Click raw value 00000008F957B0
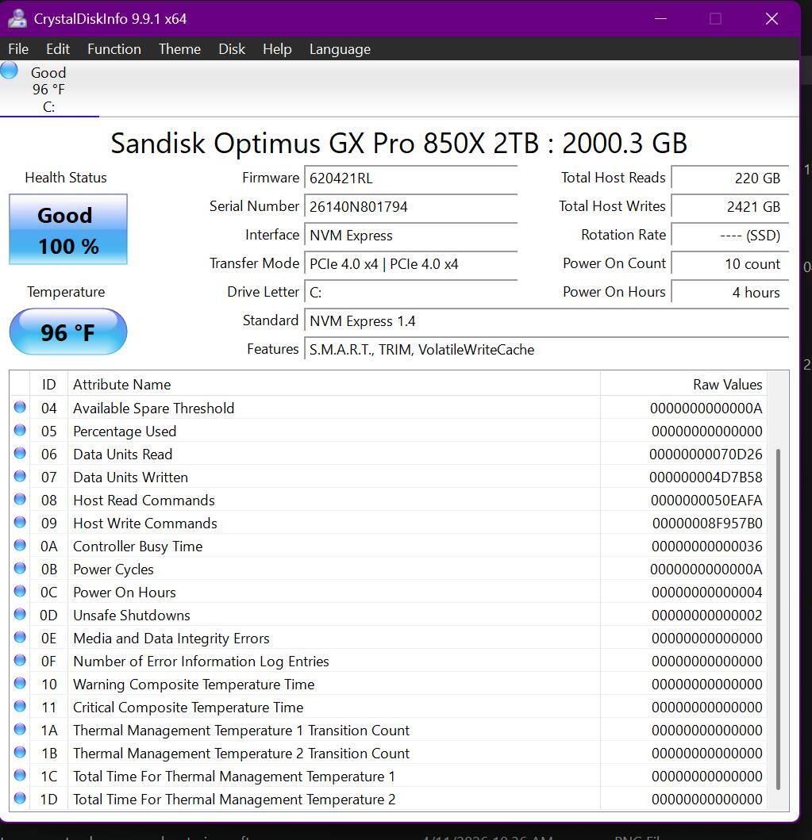 coord(707,524)
